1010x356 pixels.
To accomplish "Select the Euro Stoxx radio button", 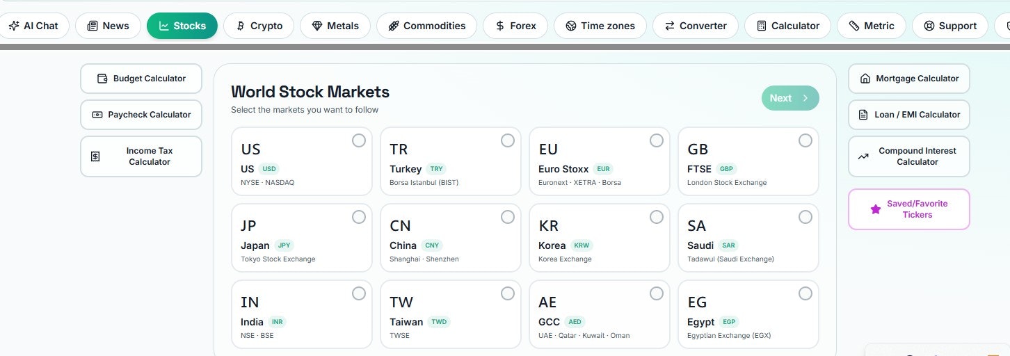I will pos(657,140).
